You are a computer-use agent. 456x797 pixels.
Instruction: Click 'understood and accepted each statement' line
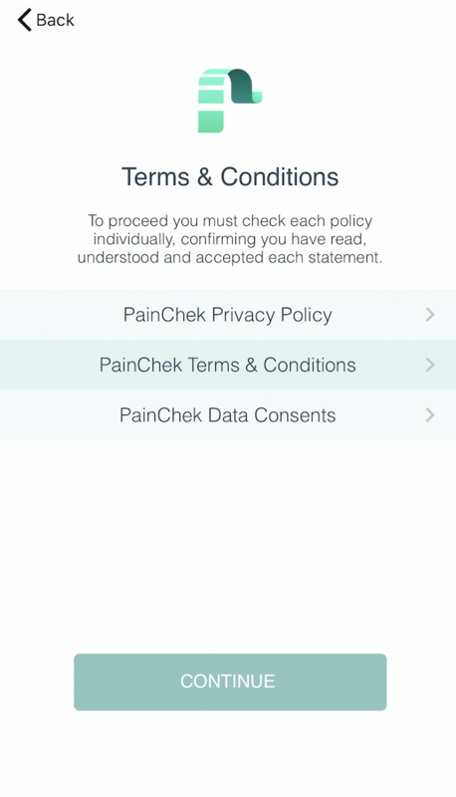click(x=230, y=257)
